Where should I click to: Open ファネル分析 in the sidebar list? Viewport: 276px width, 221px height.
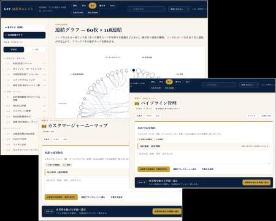coord(20,144)
